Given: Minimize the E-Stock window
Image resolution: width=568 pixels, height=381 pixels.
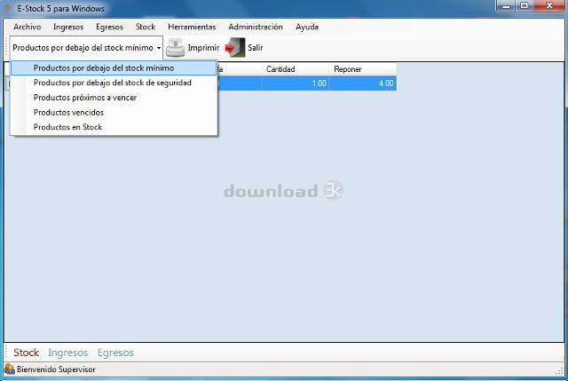Looking at the screenshot, I should [x=506, y=6].
